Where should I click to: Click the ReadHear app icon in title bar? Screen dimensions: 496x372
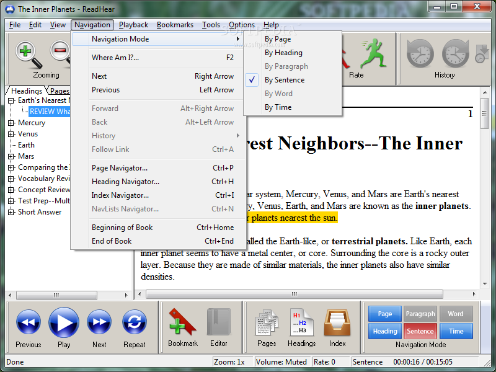coord(10,9)
